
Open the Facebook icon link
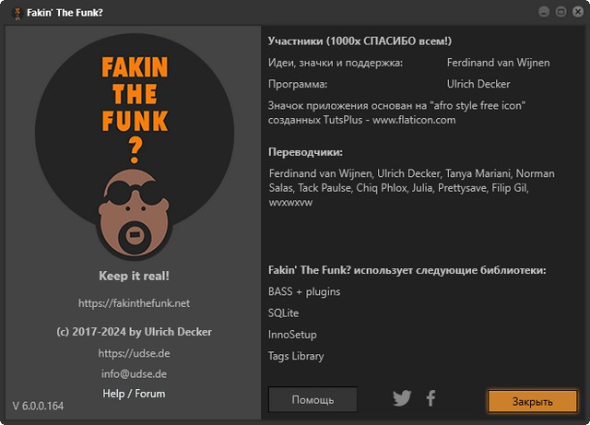point(431,398)
